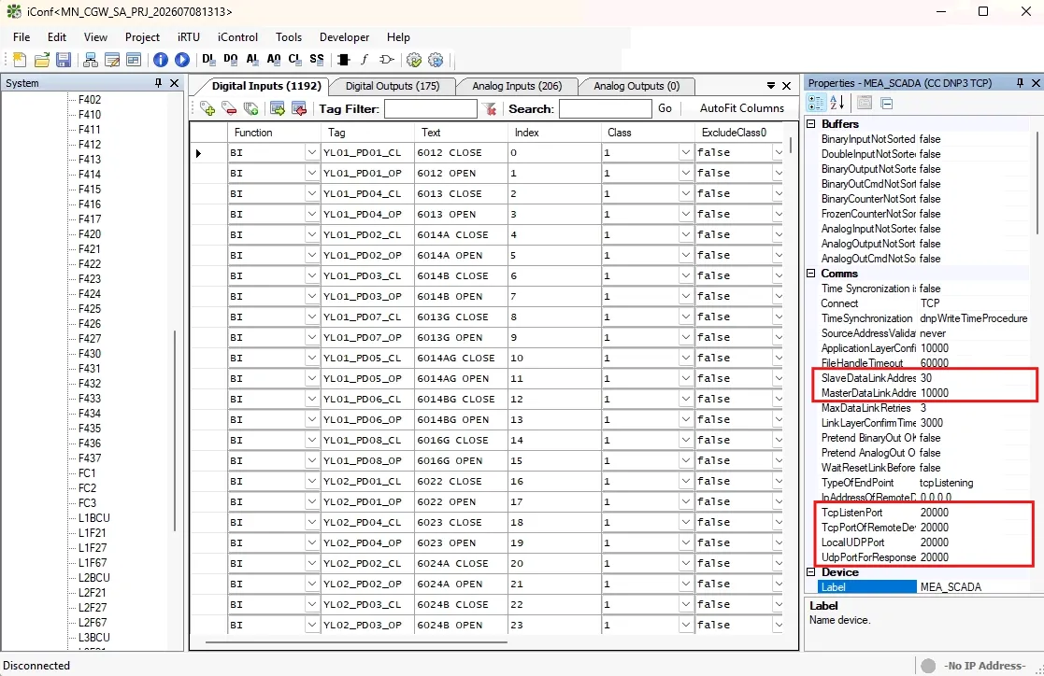Screen dimensions: 1044x676
Task: Click the AutoFit Columns button
Action: coord(742,108)
